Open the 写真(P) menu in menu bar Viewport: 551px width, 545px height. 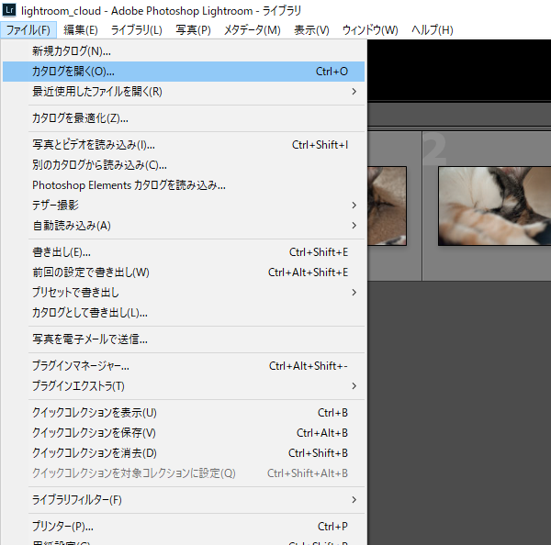[193, 30]
